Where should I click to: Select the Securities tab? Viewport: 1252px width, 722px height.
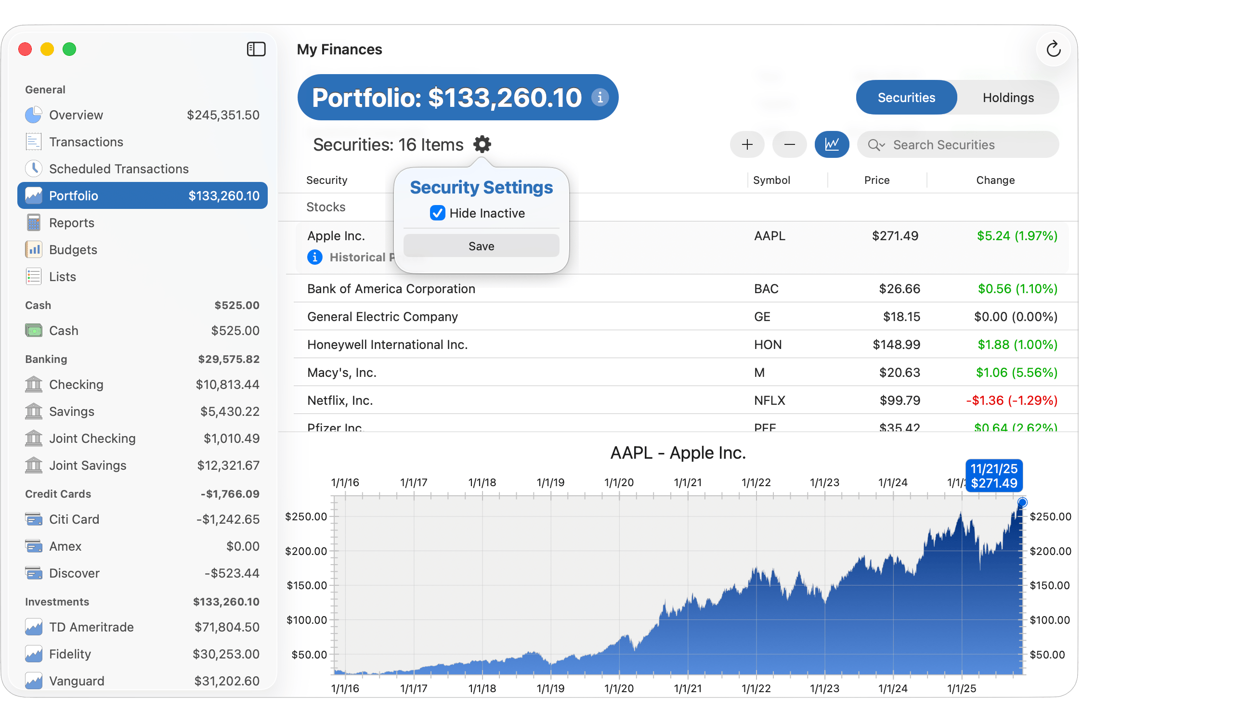pos(906,97)
